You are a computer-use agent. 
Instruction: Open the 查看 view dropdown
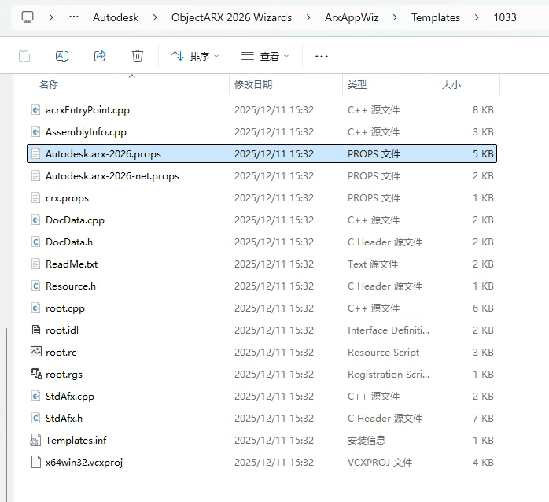pos(265,56)
